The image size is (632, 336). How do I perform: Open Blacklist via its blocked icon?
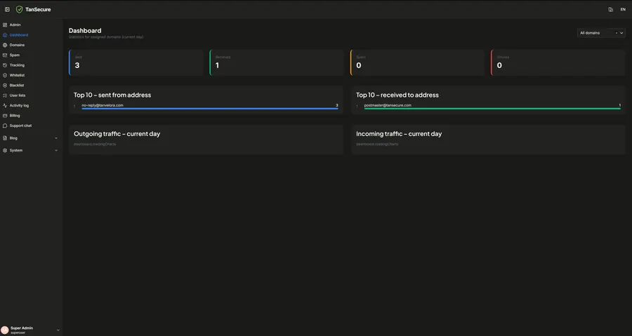pos(5,86)
